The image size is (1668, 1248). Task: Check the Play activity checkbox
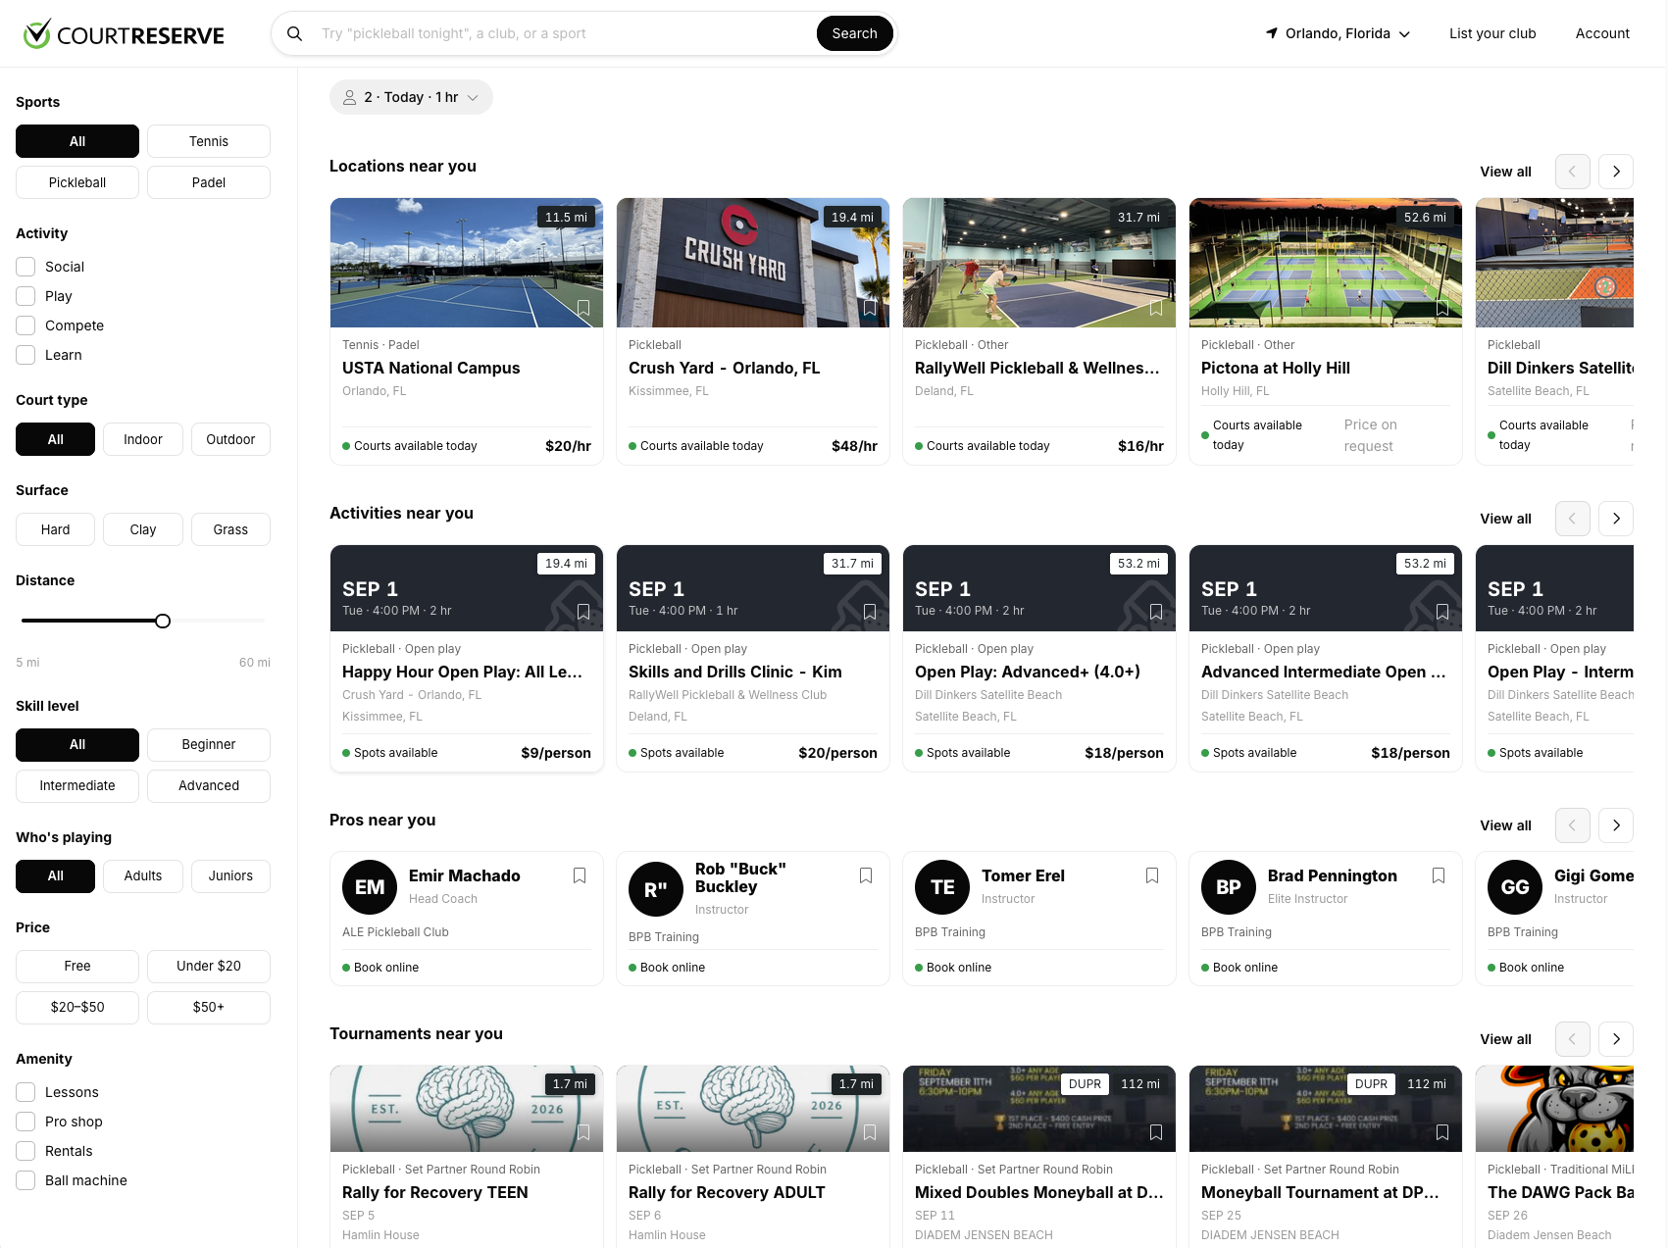click(25, 296)
